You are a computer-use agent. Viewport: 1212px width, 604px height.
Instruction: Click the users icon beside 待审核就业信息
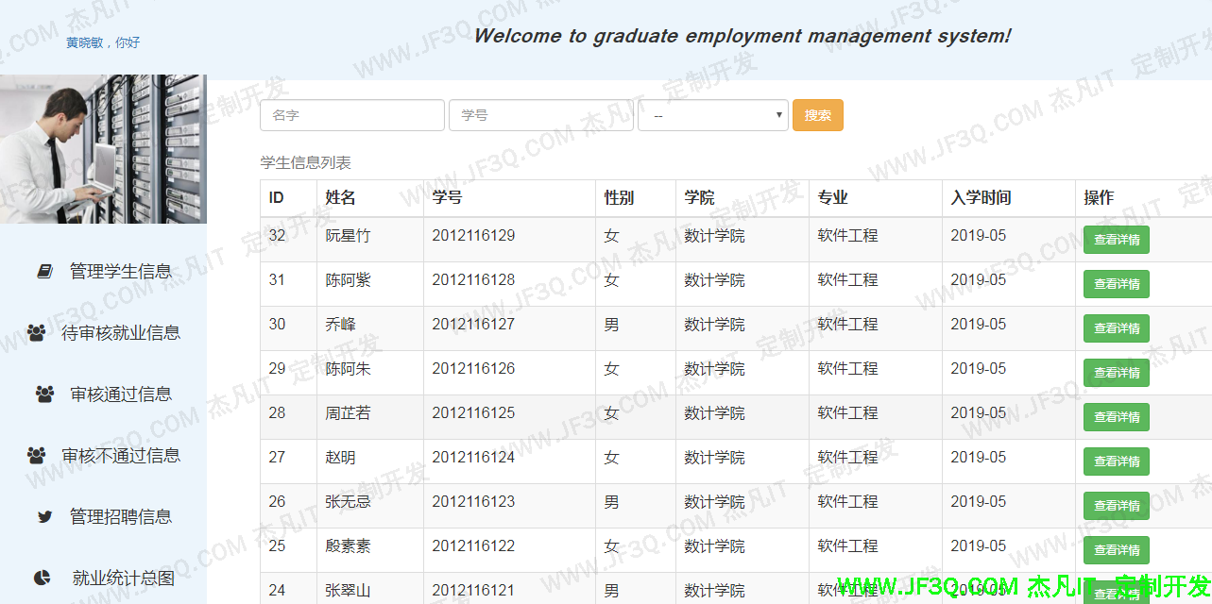(x=37, y=333)
